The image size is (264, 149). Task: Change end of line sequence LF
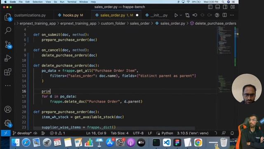[150, 133]
